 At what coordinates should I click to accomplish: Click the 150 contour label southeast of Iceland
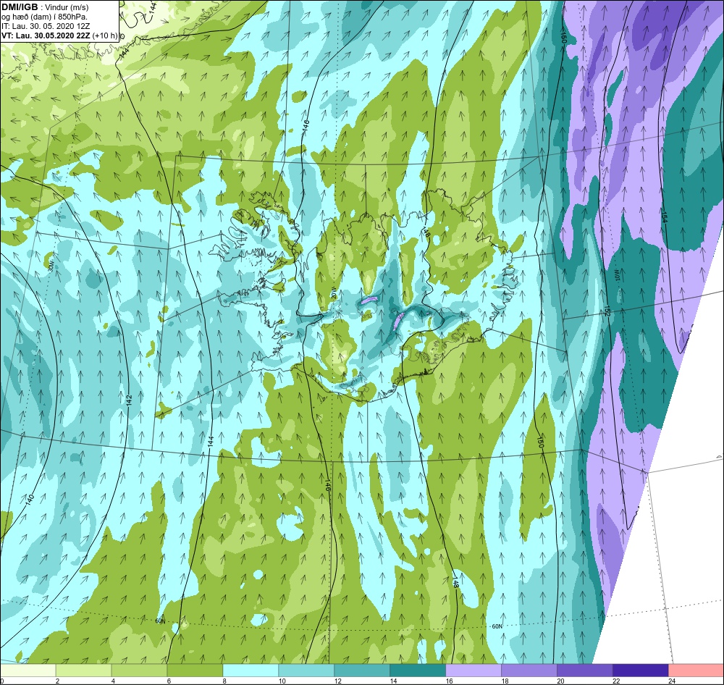pyautogui.click(x=541, y=442)
